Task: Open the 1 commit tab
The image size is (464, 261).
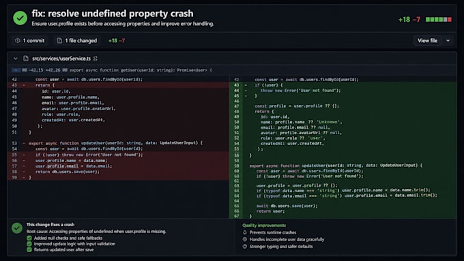Action: (30, 40)
